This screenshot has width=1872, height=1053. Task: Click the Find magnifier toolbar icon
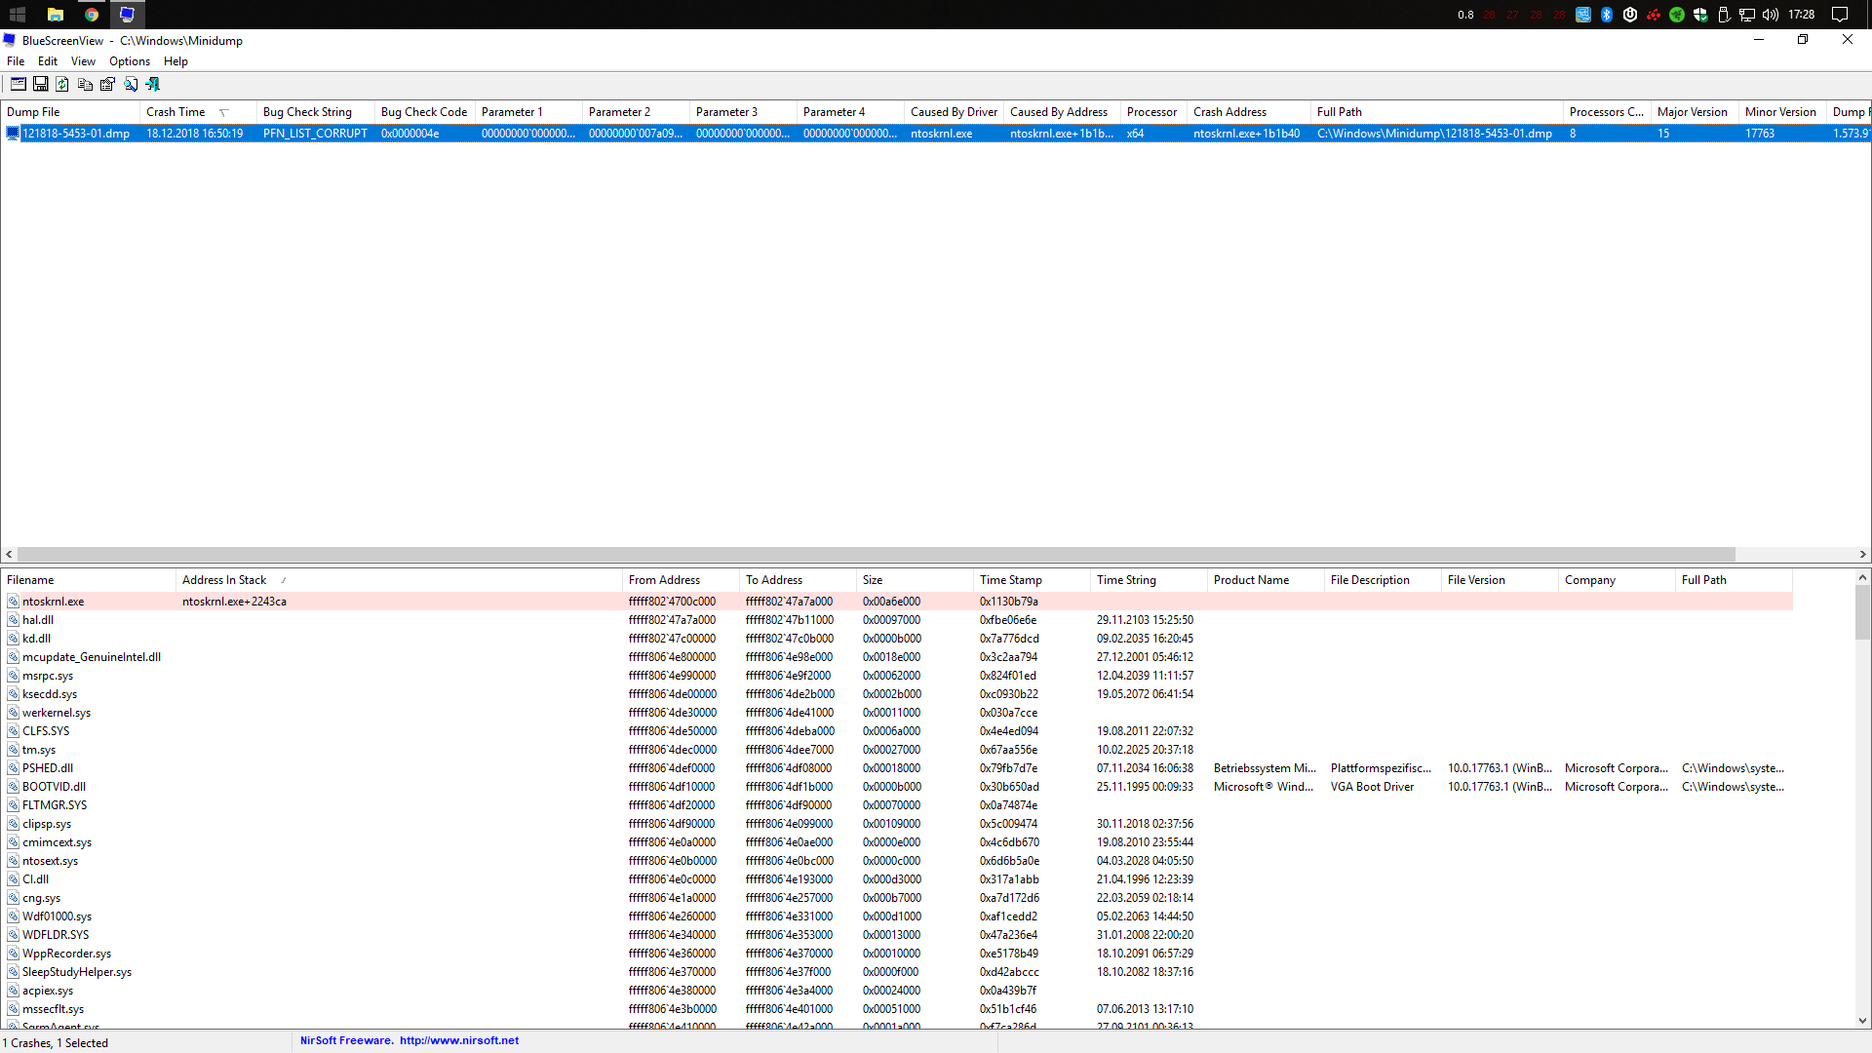click(x=131, y=85)
